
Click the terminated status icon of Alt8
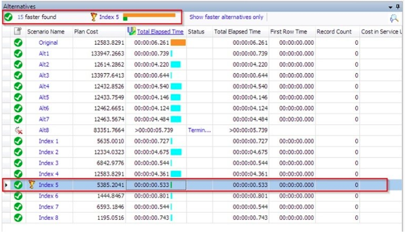[19, 130]
